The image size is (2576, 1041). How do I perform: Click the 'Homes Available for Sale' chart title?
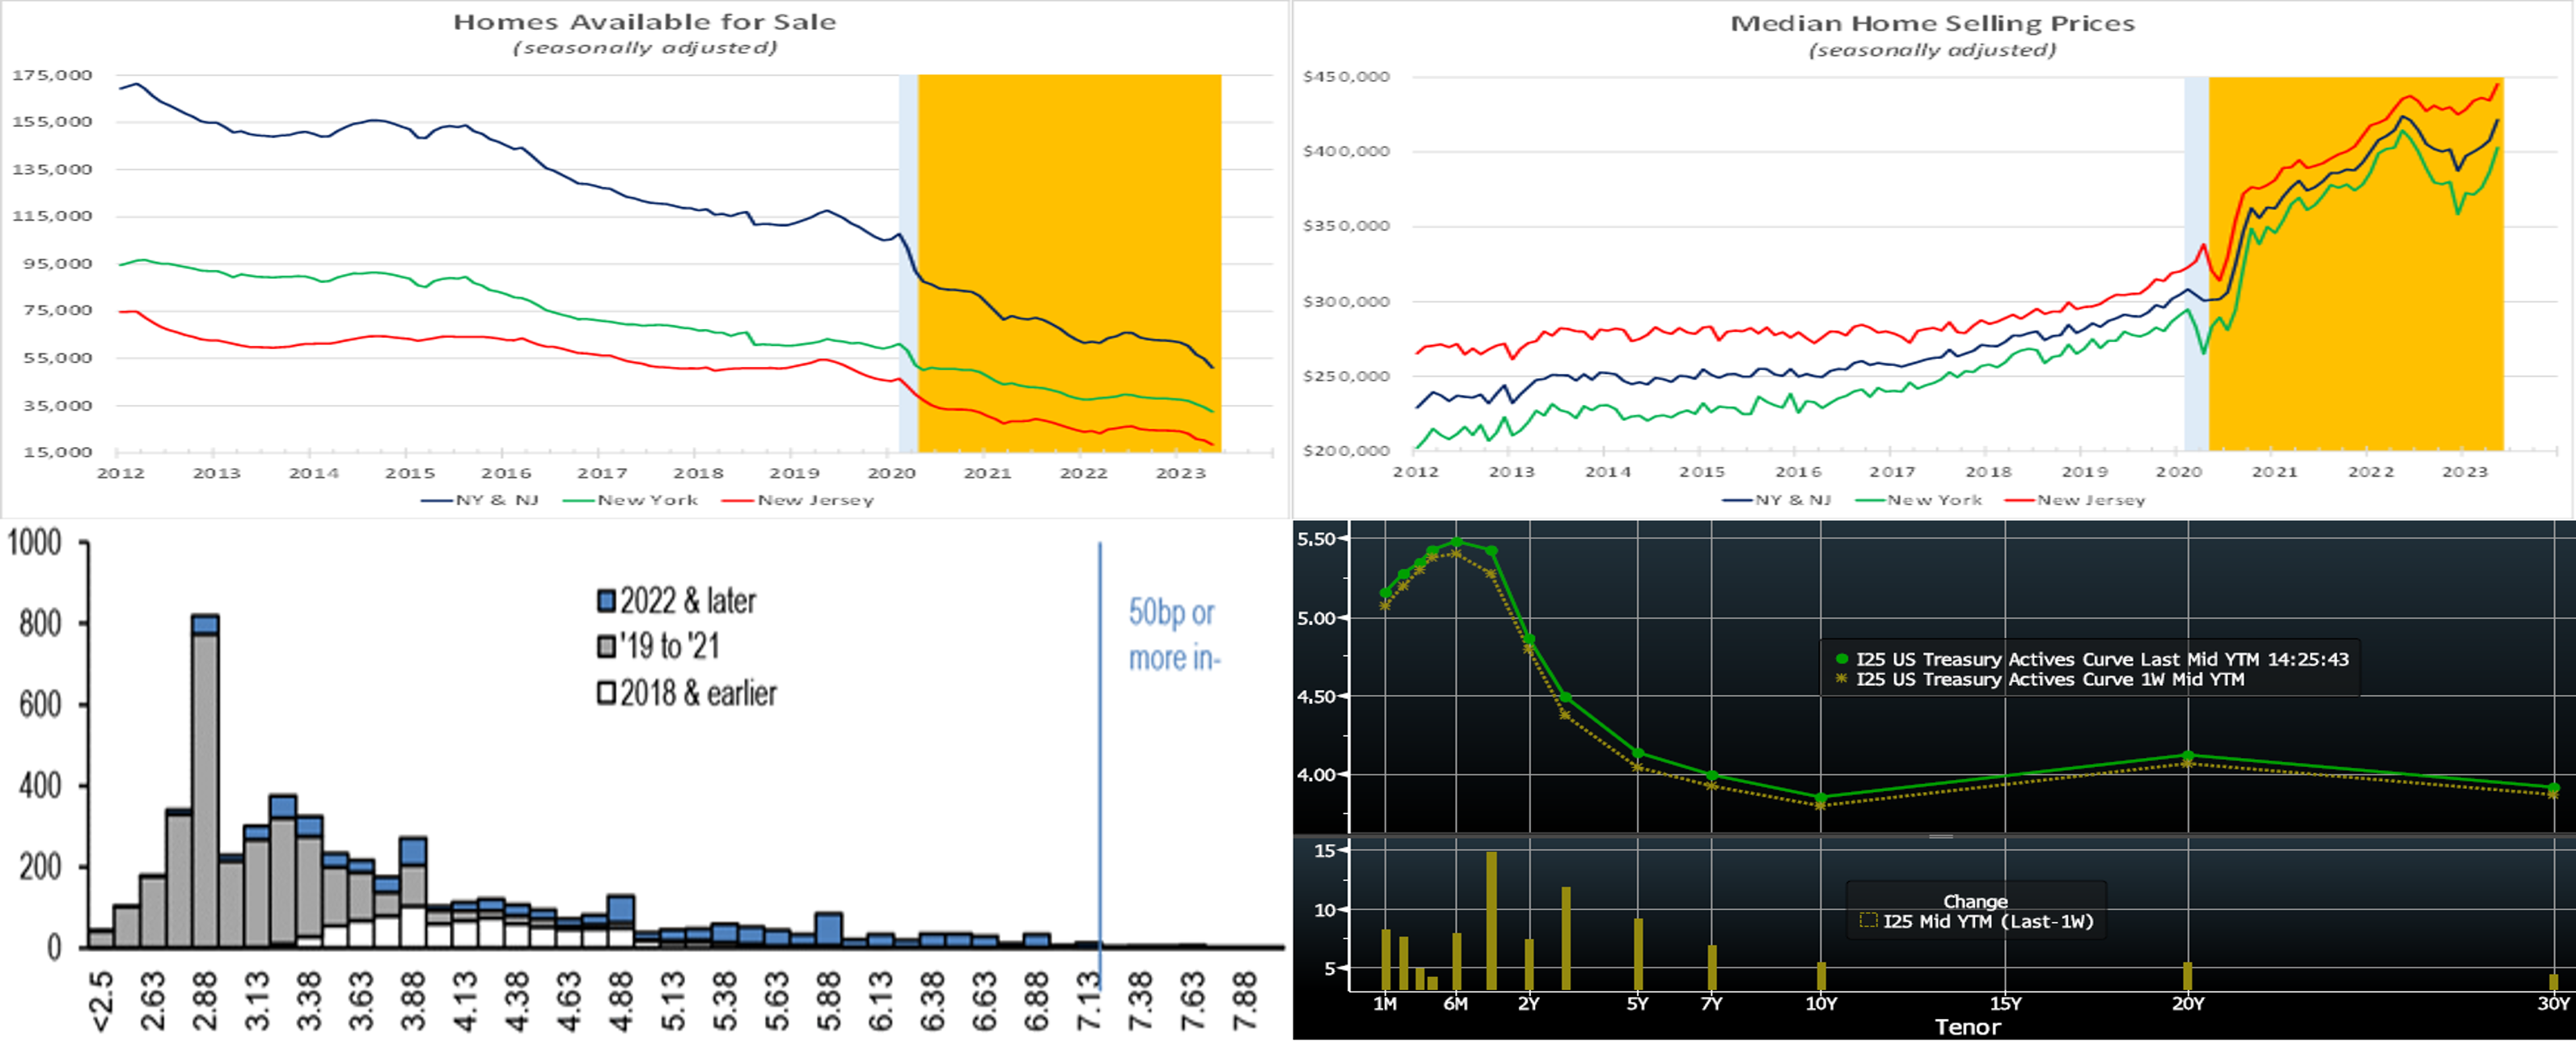(x=644, y=22)
